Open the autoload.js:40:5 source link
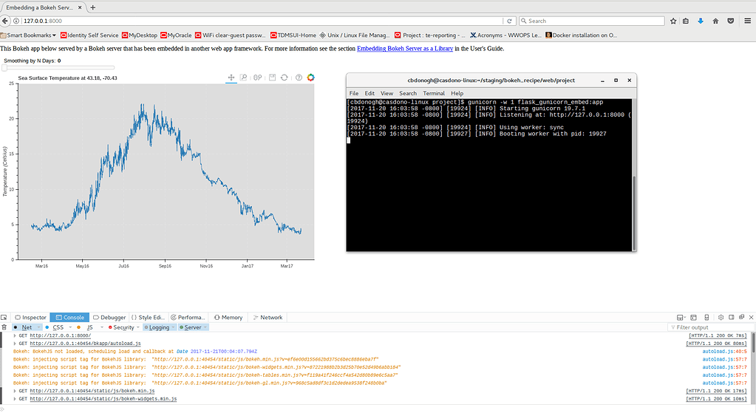 pyautogui.click(x=724, y=352)
